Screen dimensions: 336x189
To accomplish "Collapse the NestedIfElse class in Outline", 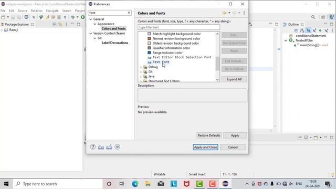I will coord(286,40).
